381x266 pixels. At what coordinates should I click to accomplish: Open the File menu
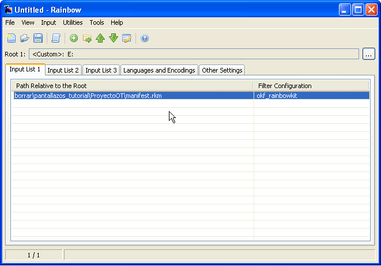[x=10, y=22]
